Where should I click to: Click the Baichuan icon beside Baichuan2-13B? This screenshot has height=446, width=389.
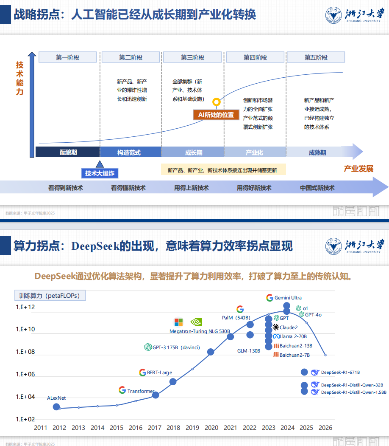coord(276,346)
